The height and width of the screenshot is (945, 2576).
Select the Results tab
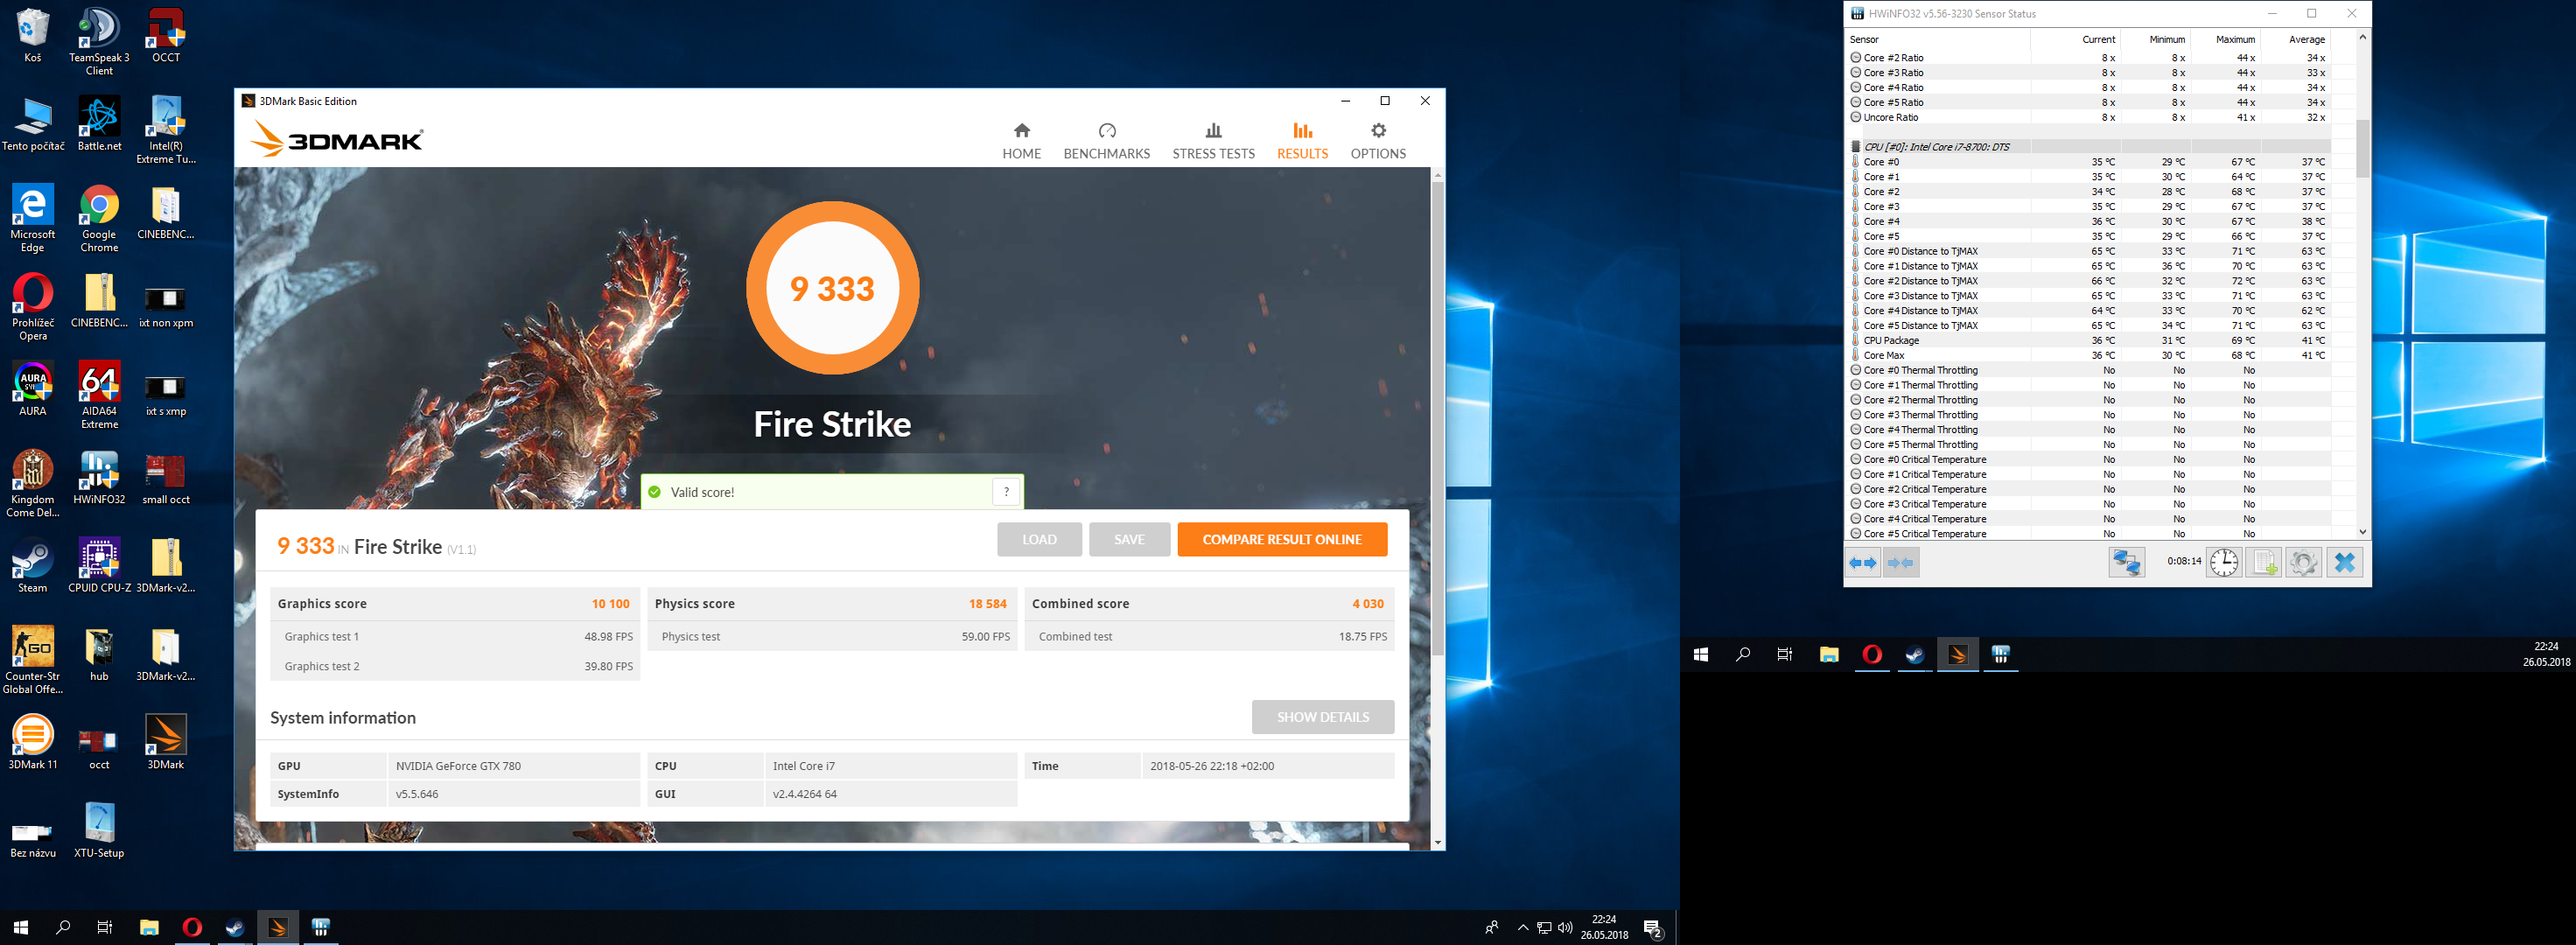coord(1302,141)
